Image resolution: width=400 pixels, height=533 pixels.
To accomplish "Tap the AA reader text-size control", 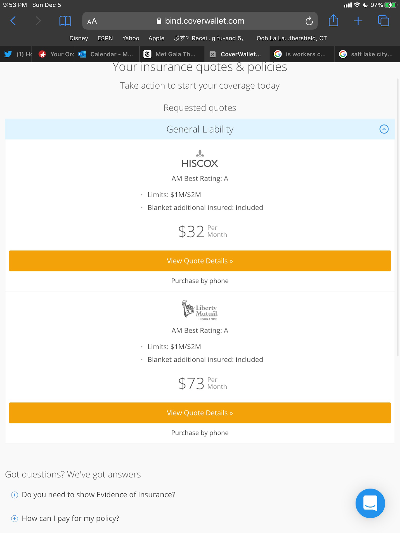I will click(92, 21).
